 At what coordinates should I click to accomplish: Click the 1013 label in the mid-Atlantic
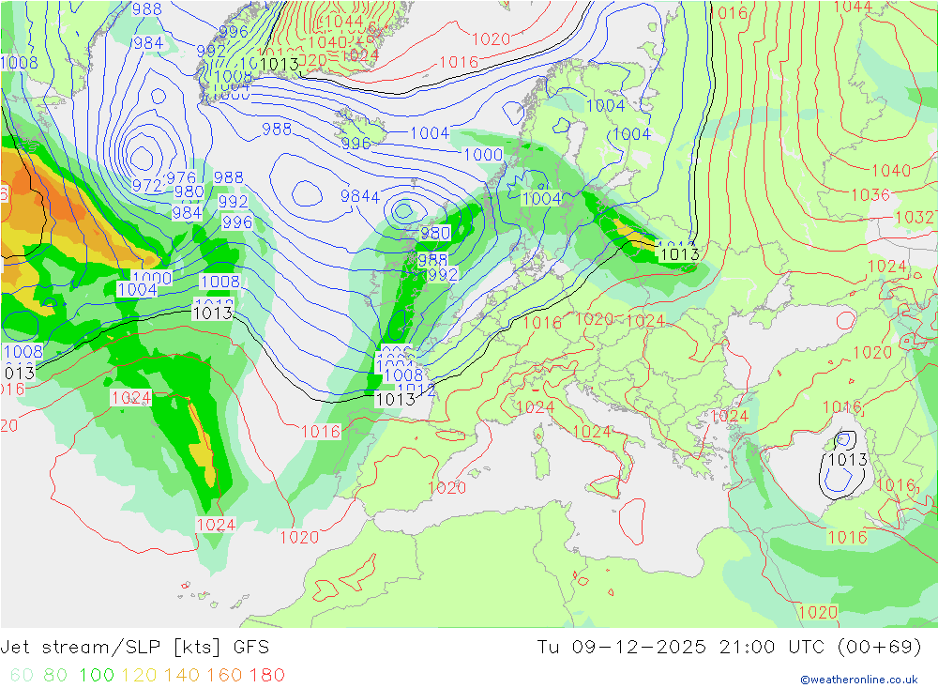pyautogui.click(x=213, y=313)
